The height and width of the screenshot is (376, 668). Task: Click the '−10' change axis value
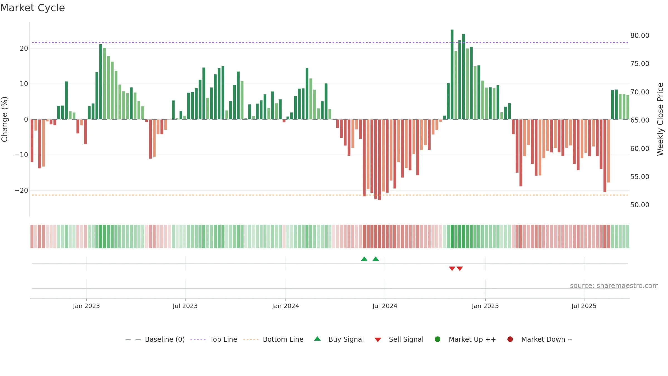21,155
